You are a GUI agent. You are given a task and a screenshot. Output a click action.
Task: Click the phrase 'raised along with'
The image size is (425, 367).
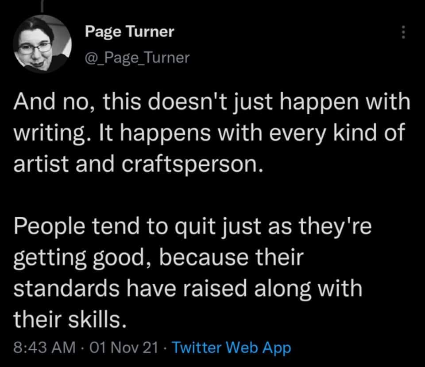tap(273, 289)
